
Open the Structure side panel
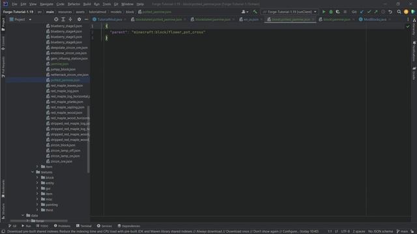pyautogui.click(x=3, y=211)
